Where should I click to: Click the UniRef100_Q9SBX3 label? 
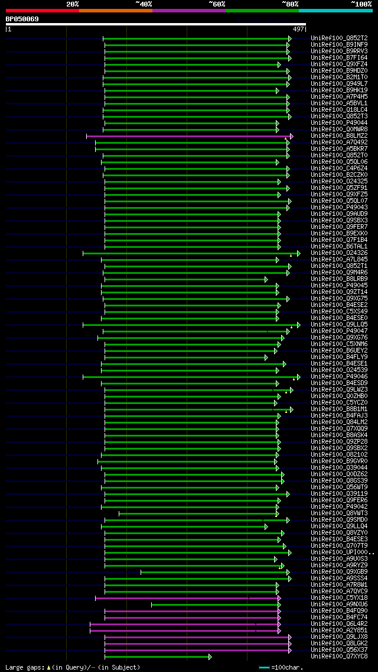pos(339,221)
